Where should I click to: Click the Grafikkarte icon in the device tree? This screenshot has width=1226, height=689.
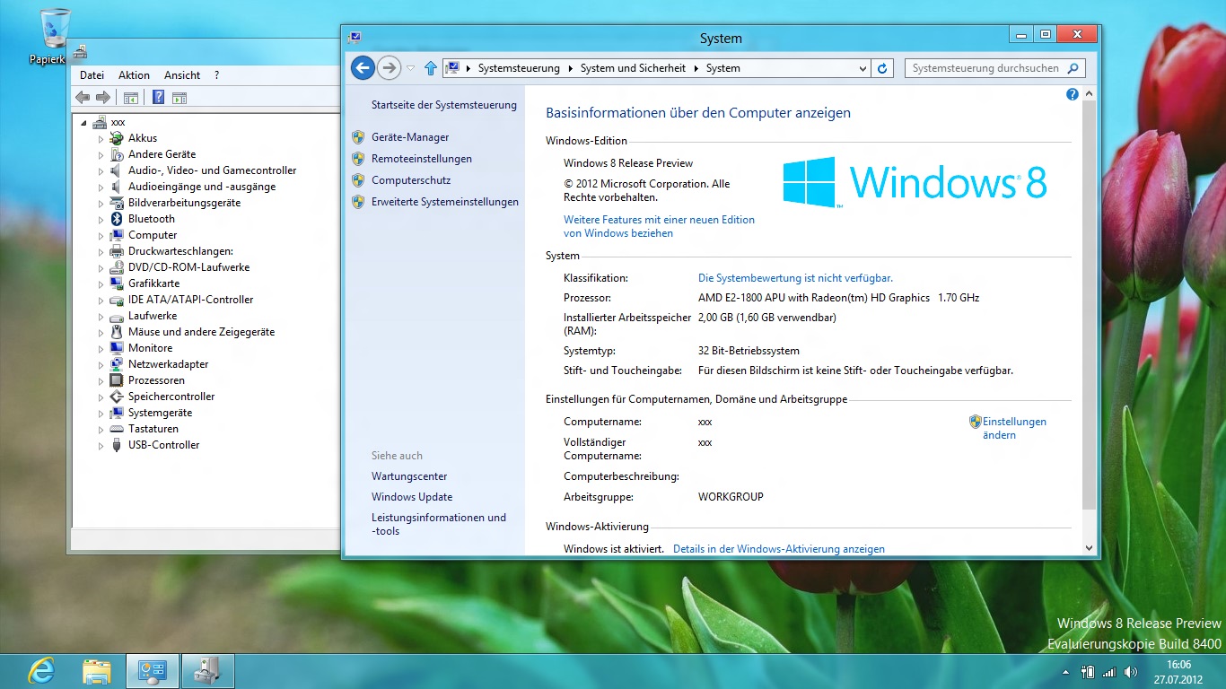tap(117, 283)
